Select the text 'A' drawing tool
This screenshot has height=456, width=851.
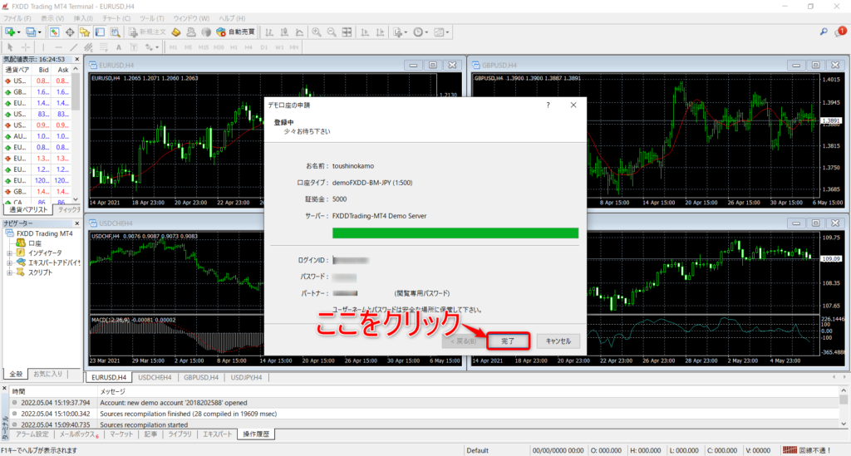click(x=119, y=47)
